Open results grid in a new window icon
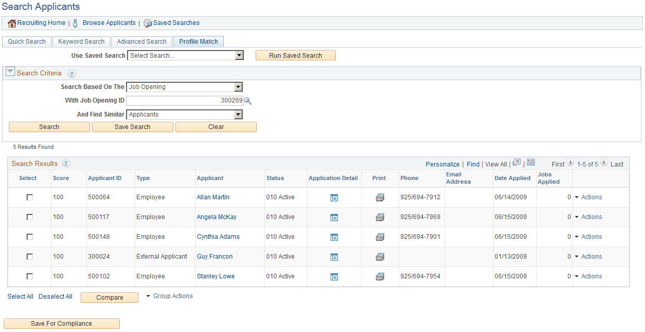The width and height of the screenshot is (645, 332). click(516, 162)
